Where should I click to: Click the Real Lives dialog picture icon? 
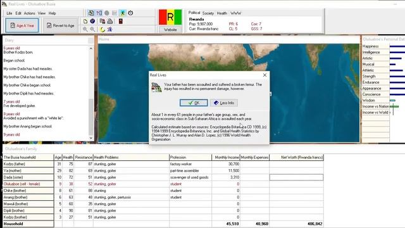(156, 87)
